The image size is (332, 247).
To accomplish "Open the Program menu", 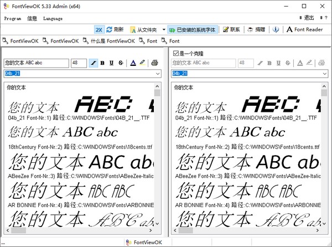I will [x=13, y=18].
